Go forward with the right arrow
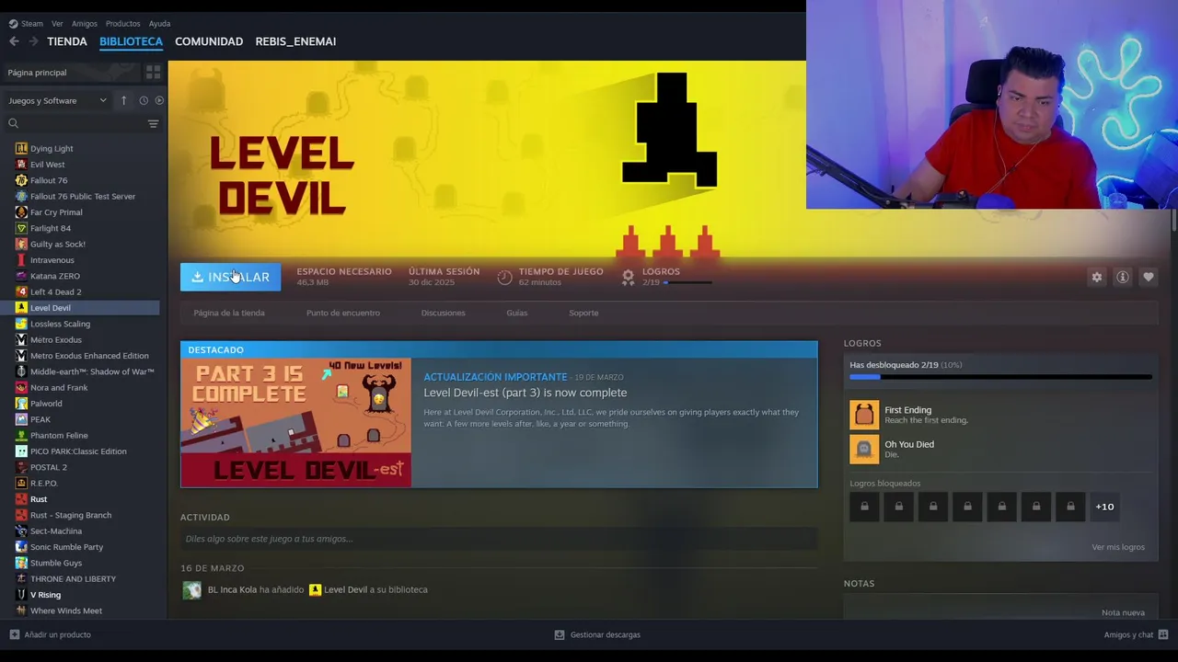The image size is (1178, 662). click(x=34, y=41)
